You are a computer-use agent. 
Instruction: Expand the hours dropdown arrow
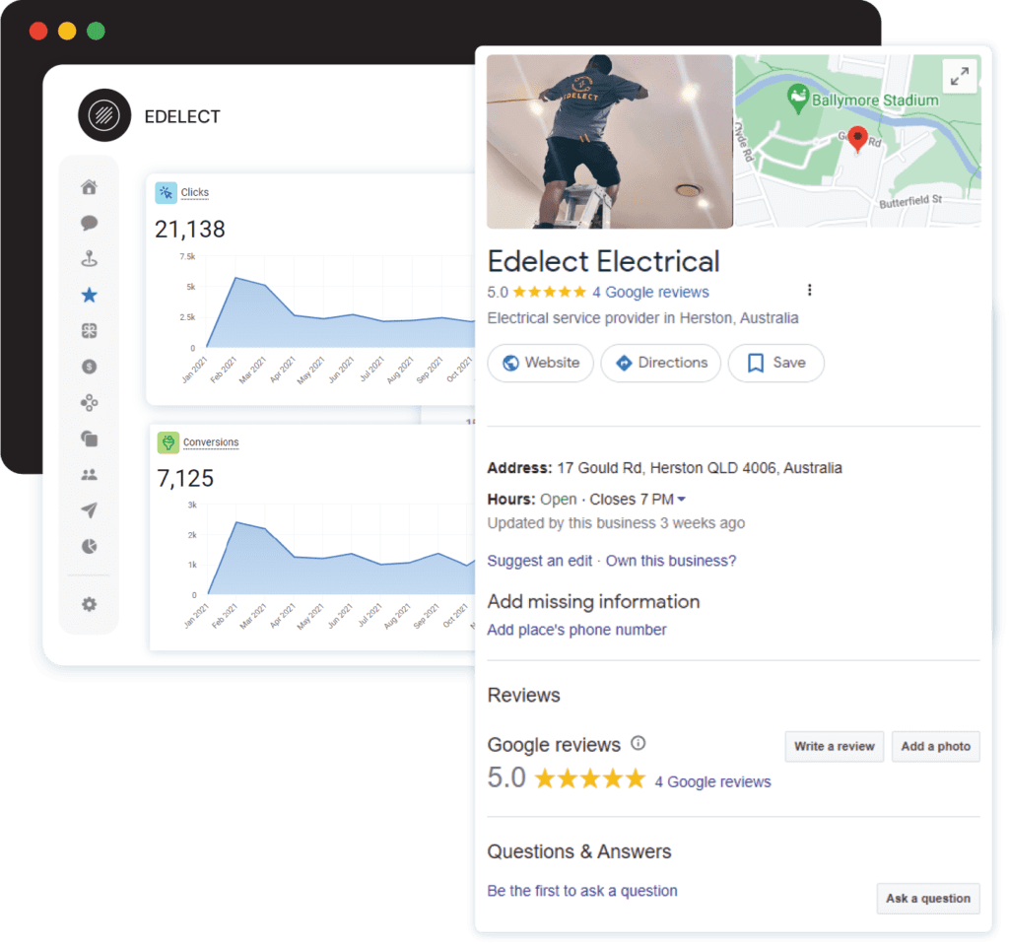[x=682, y=500]
